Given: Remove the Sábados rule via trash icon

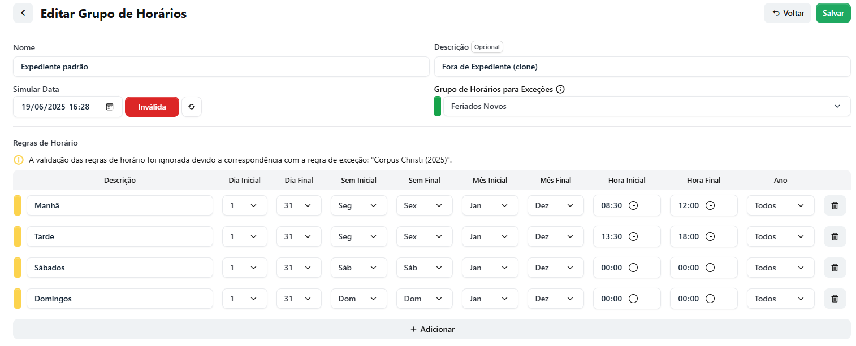Looking at the screenshot, I should click(x=835, y=268).
